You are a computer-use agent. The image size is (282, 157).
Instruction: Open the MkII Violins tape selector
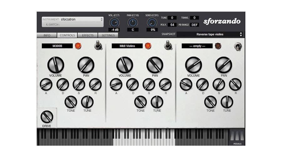pyautogui.click(x=127, y=46)
